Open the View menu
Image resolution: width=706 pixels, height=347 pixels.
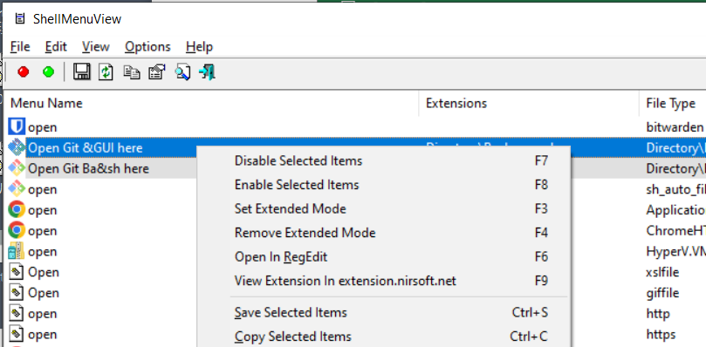coord(95,47)
